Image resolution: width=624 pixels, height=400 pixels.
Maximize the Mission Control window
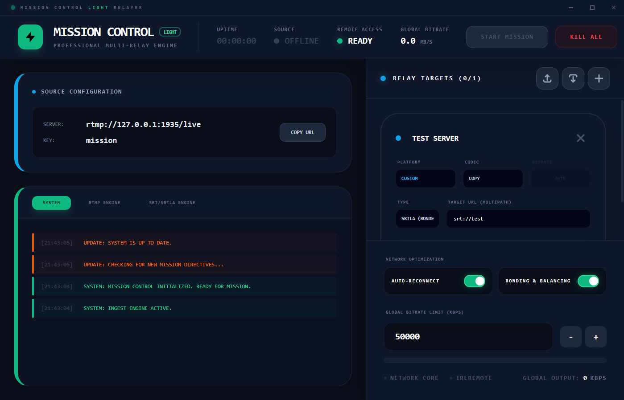592,8
